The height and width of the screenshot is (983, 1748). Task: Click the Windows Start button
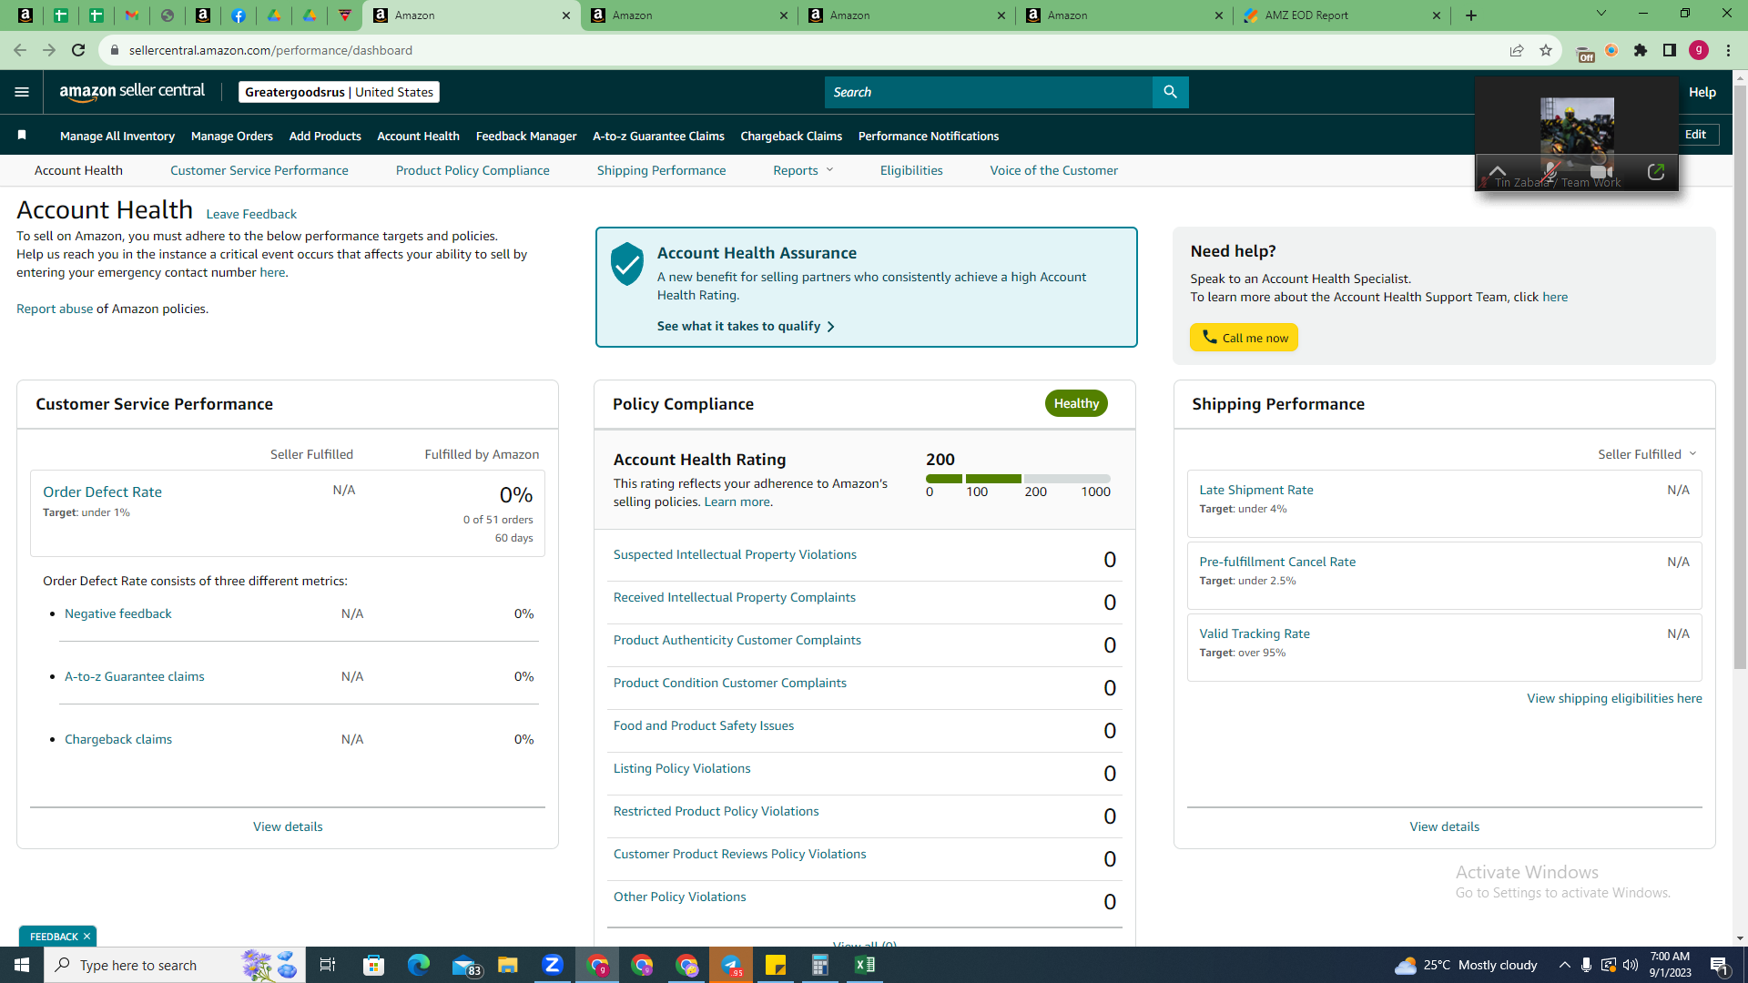22,965
